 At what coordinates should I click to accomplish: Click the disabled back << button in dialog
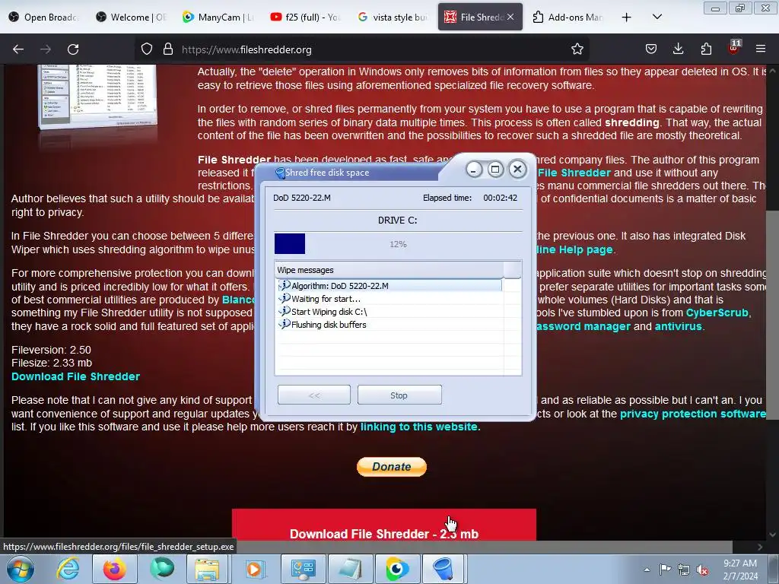click(x=314, y=395)
